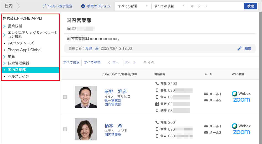Open Webex for 飯野 雅彦
Screen dimensions: 262x144
[241, 93]
